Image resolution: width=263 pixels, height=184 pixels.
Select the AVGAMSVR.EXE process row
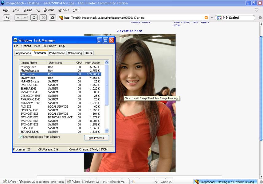click(61, 103)
